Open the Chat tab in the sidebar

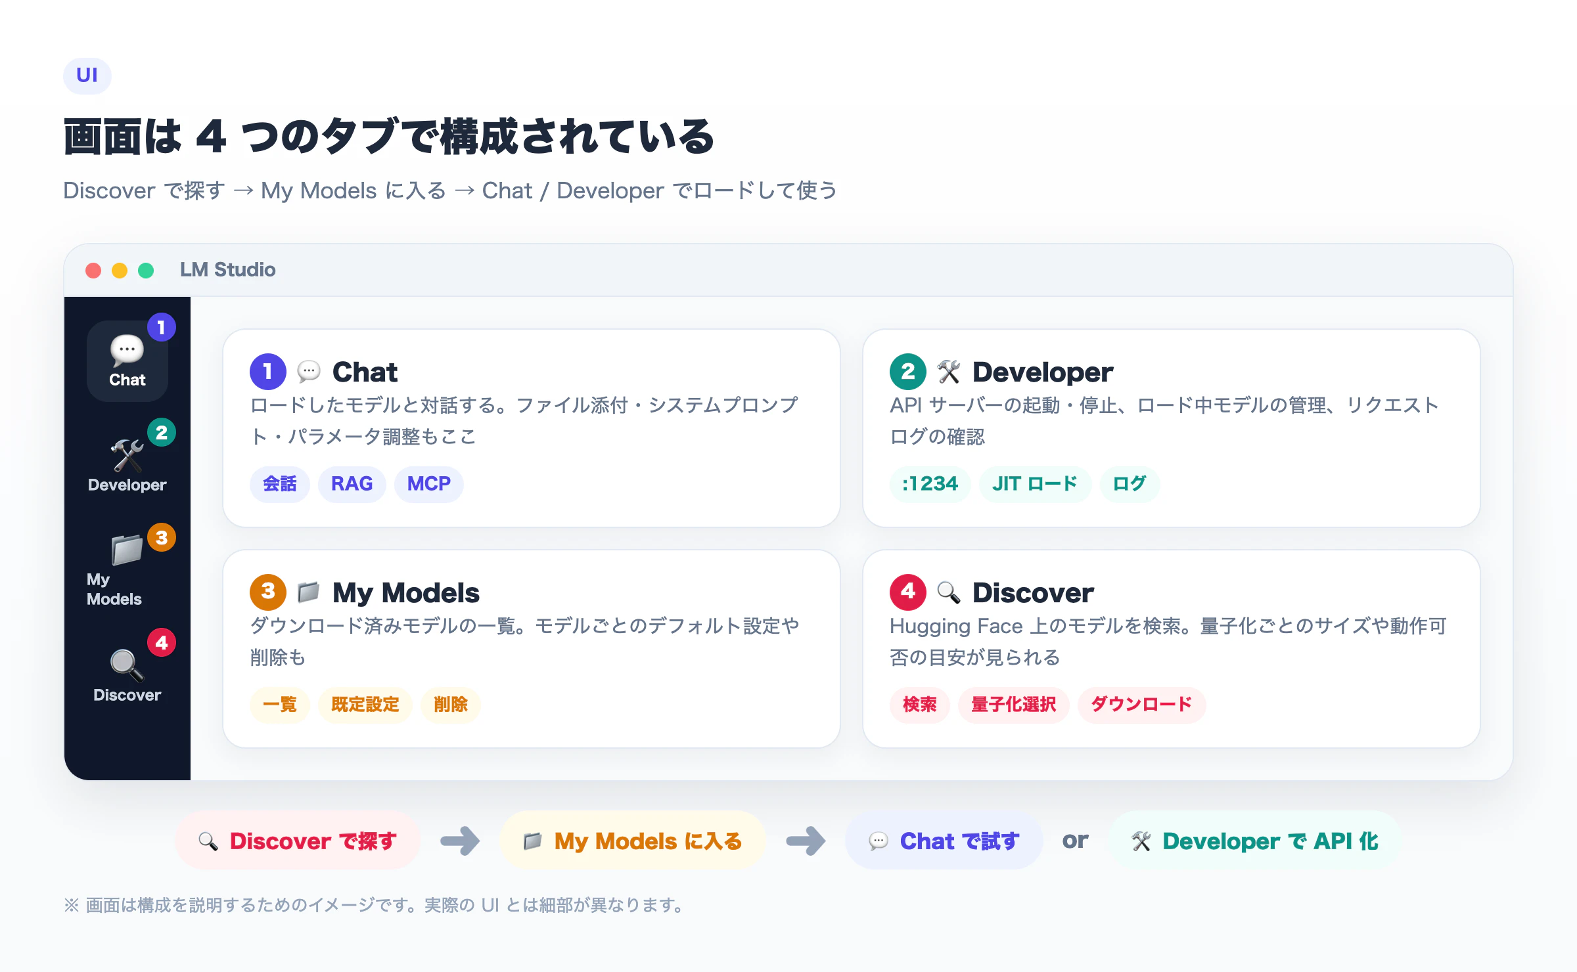pos(127,361)
